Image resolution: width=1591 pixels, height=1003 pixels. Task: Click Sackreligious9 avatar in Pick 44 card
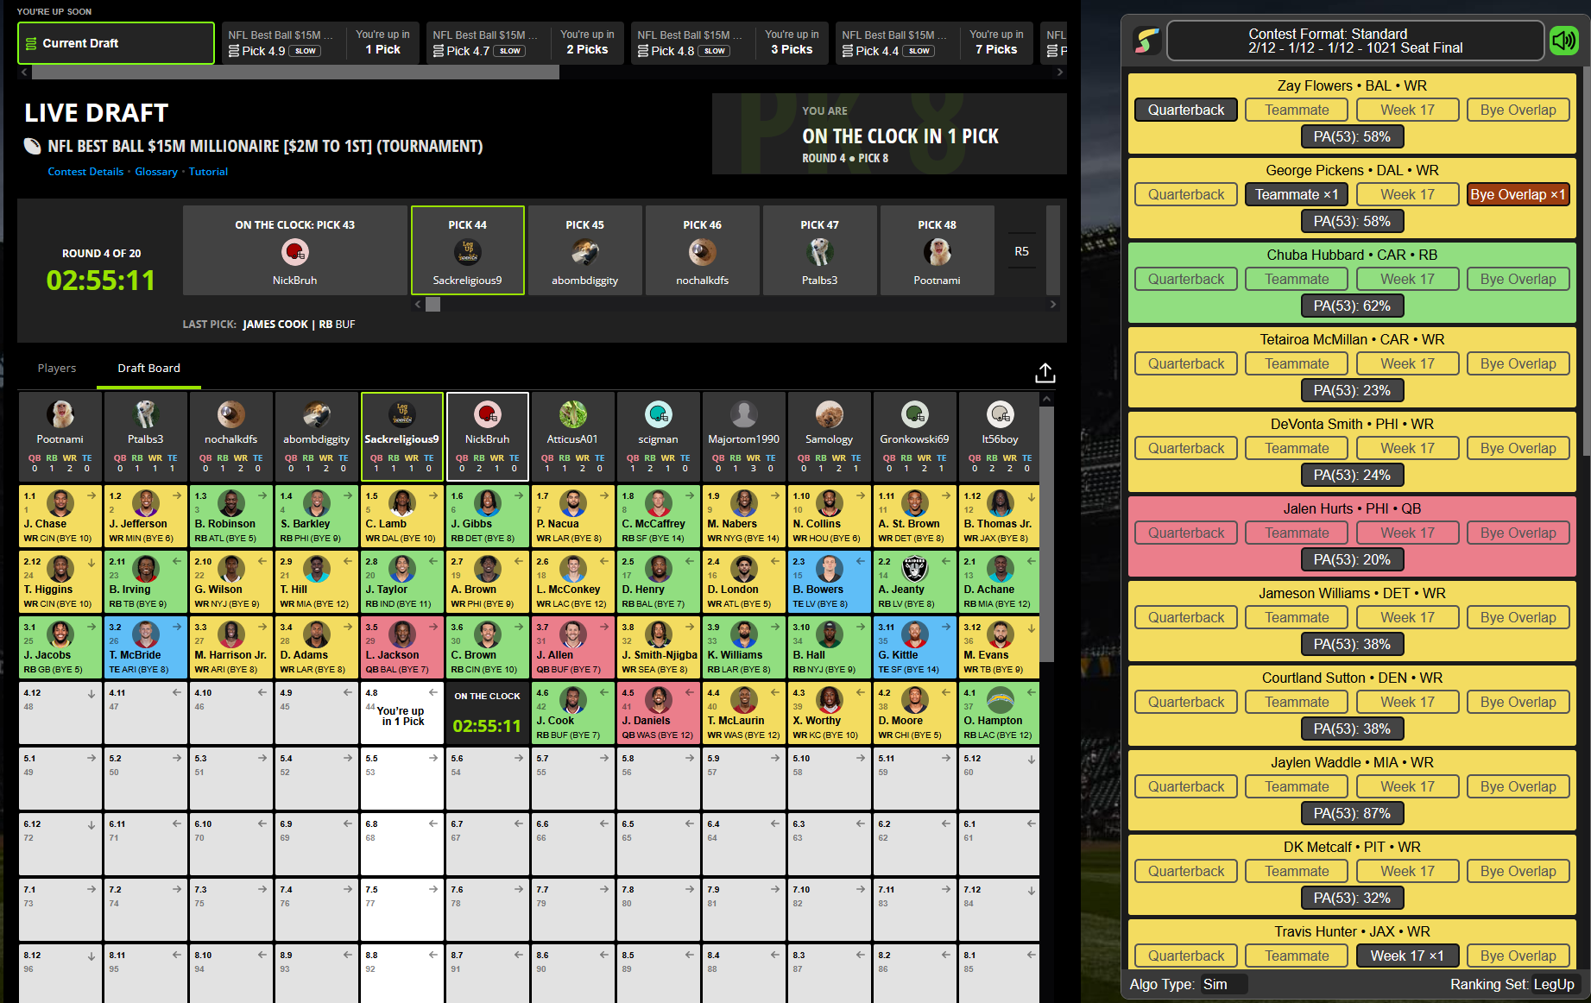(467, 252)
